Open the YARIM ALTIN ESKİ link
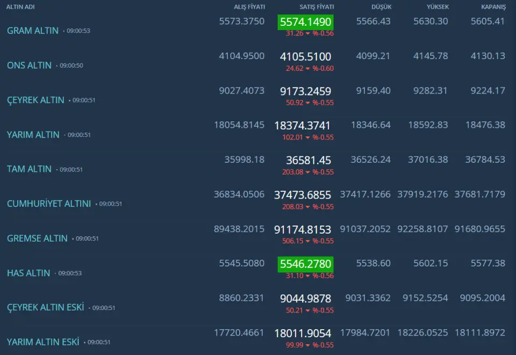The width and height of the screenshot is (516, 355). pos(43,342)
